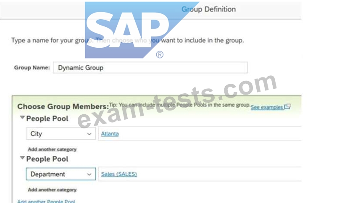355x203 pixels.
Task: Open the City category dropdown
Action: 60,134
